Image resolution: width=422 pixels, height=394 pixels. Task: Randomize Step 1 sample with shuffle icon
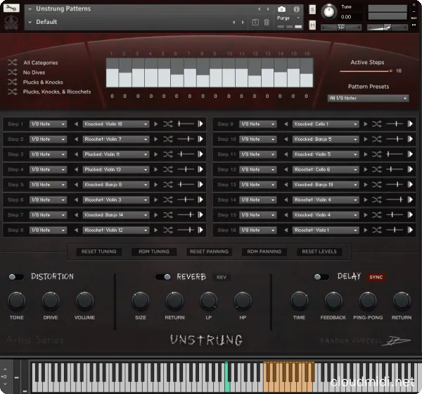click(167, 124)
